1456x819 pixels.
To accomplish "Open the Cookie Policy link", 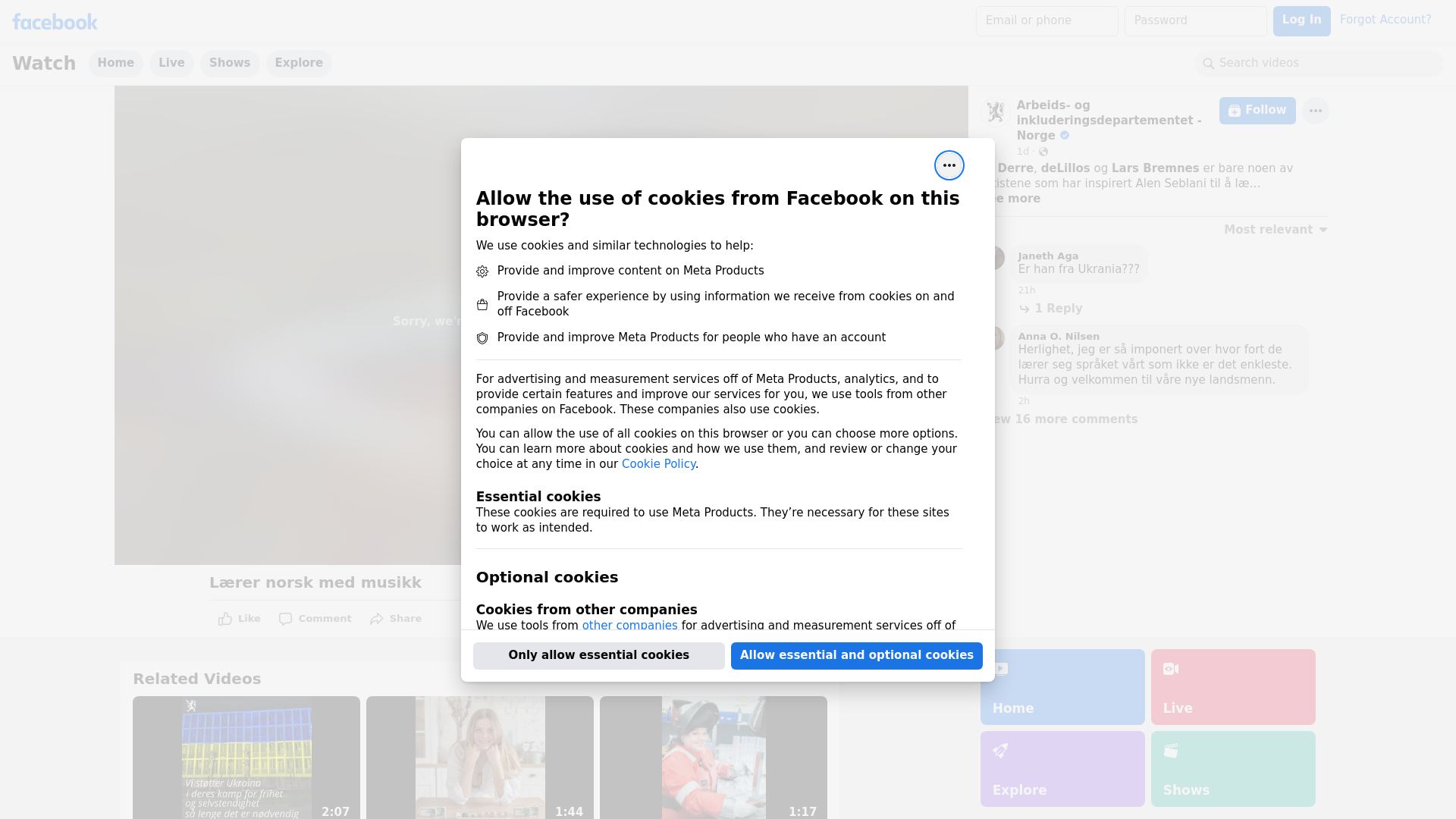I will click(658, 464).
